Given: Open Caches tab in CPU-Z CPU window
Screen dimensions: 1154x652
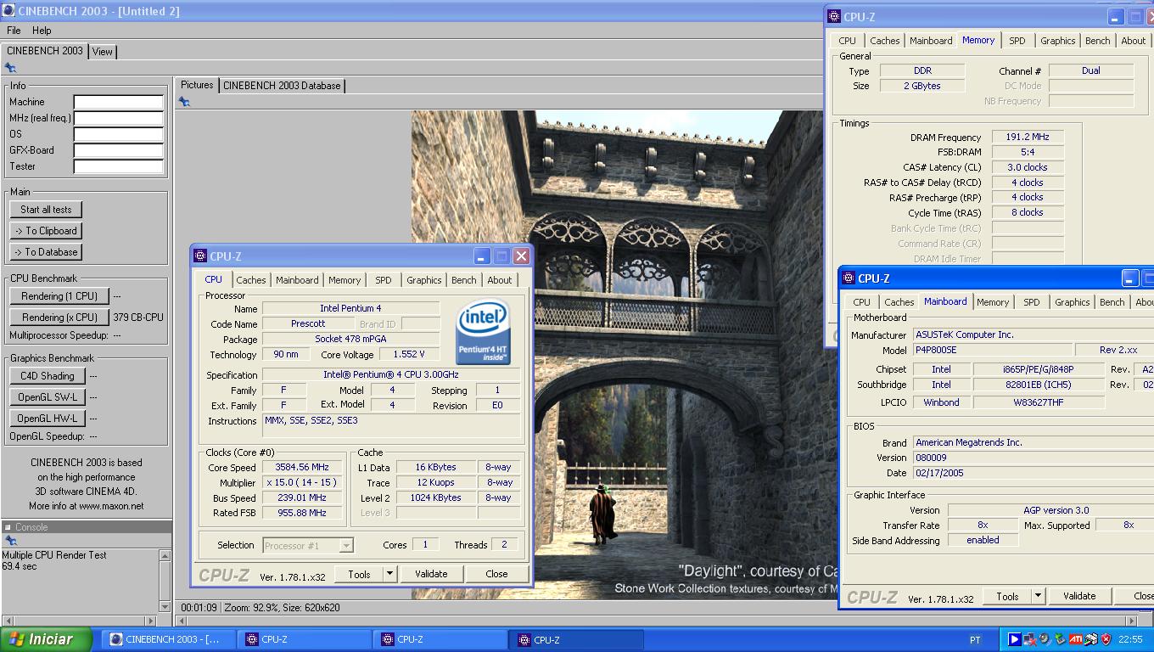Looking at the screenshot, I should point(251,280).
